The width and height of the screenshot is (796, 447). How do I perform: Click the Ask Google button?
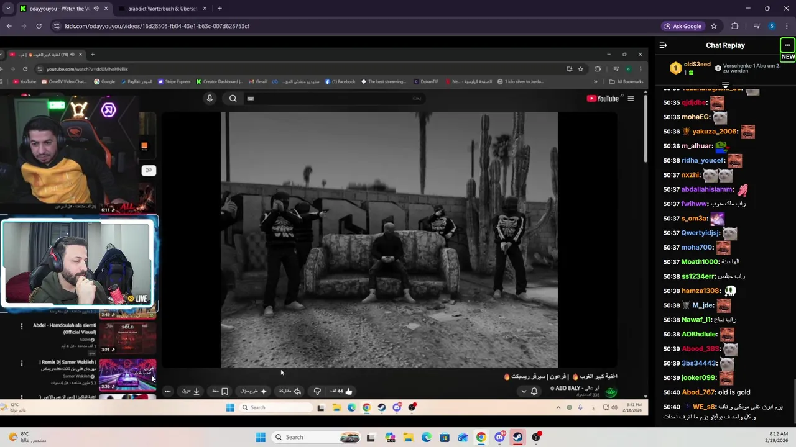(x=682, y=26)
